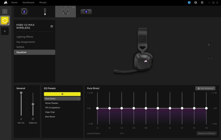Screen dimensions: 221x140
Task: Select the Clear Chat preset
Action: pyautogui.click(x=50, y=112)
